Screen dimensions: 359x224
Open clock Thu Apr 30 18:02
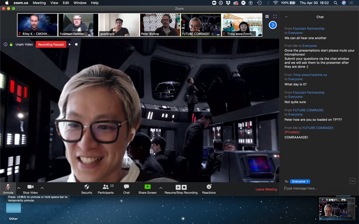(x=314, y=3)
